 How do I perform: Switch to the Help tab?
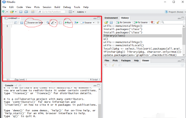pos(136,60)
